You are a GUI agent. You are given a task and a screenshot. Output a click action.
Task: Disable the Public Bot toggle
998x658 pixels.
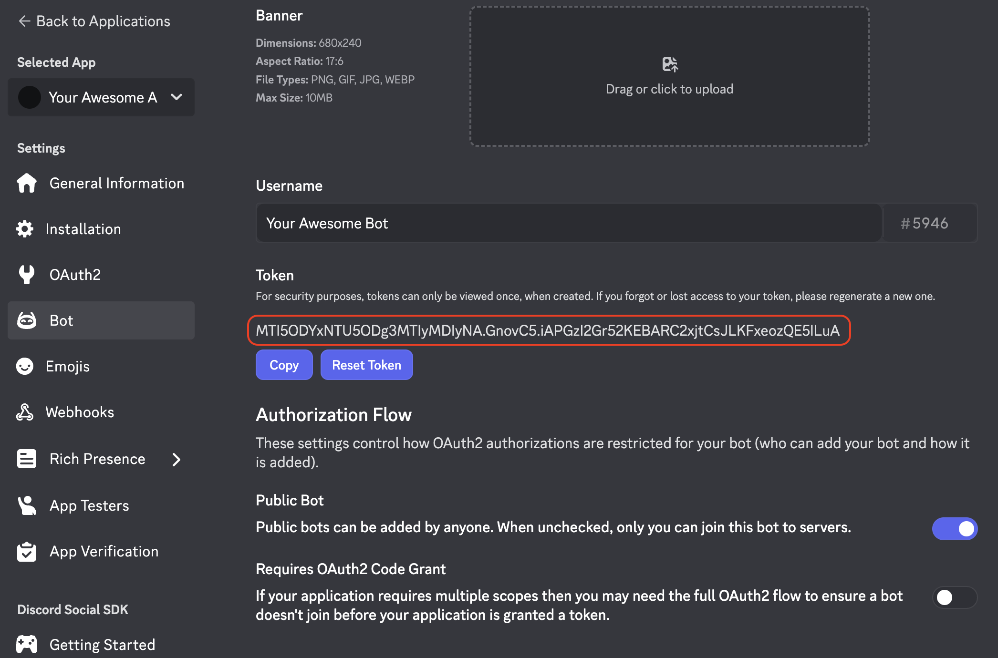coord(955,528)
